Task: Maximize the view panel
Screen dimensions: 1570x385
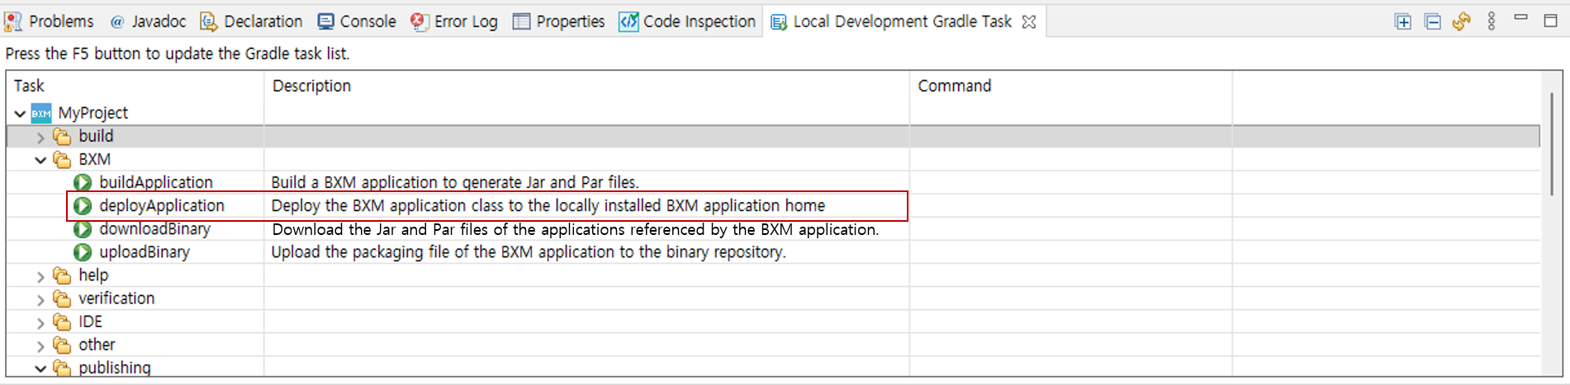Action: coord(1551,21)
